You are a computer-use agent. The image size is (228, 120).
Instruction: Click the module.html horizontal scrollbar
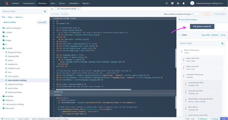(x=93, y=90)
